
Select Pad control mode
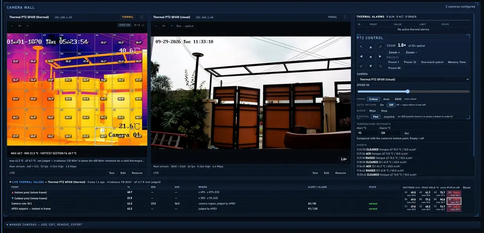376,117
